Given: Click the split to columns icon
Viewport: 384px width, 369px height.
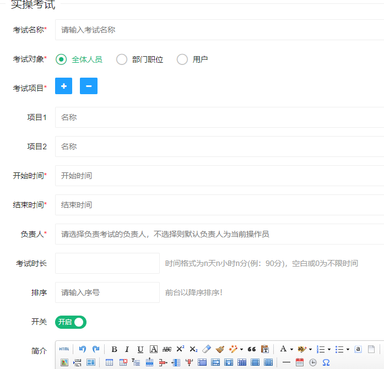Looking at the screenshot, I should (x=268, y=362).
